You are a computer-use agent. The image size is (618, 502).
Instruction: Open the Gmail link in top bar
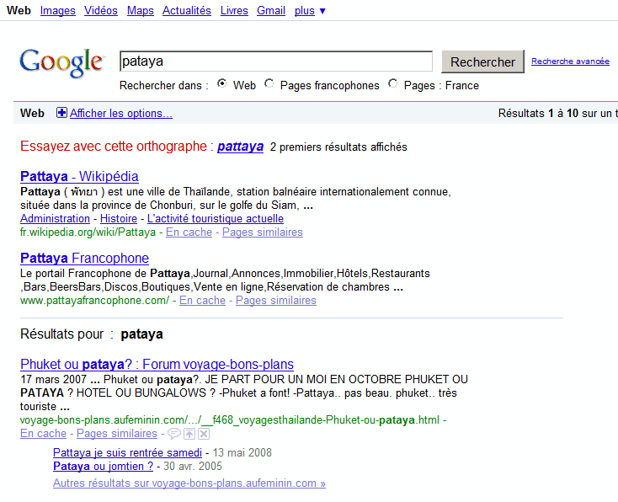point(271,11)
